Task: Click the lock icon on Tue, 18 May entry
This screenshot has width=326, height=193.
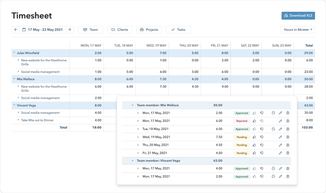Action: [x=273, y=129]
